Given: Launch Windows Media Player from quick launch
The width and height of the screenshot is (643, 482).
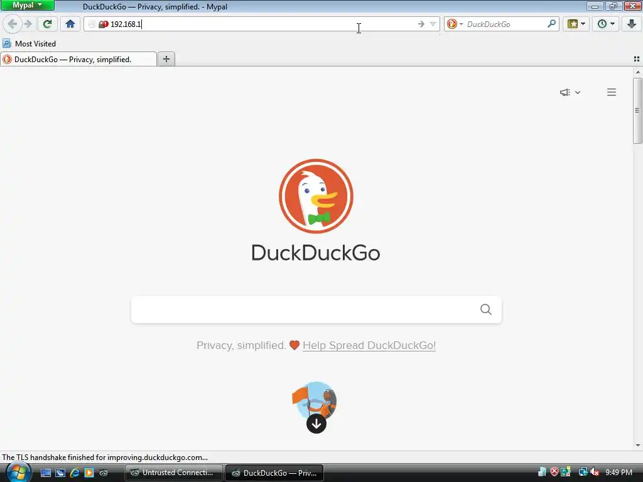Looking at the screenshot, I should tap(89, 473).
